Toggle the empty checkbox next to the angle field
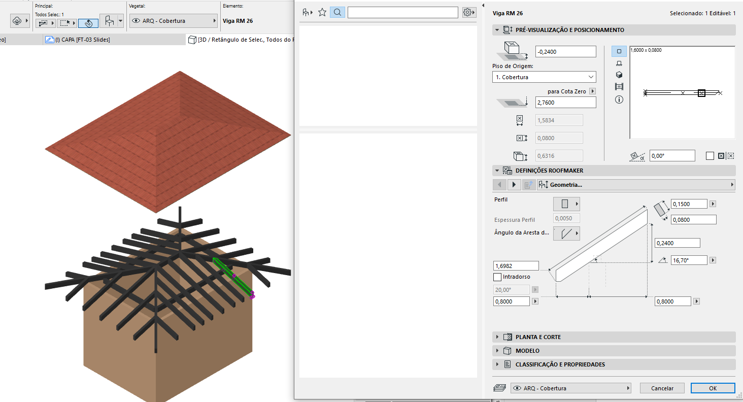Image resolution: width=743 pixels, height=402 pixels. point(710,156)
